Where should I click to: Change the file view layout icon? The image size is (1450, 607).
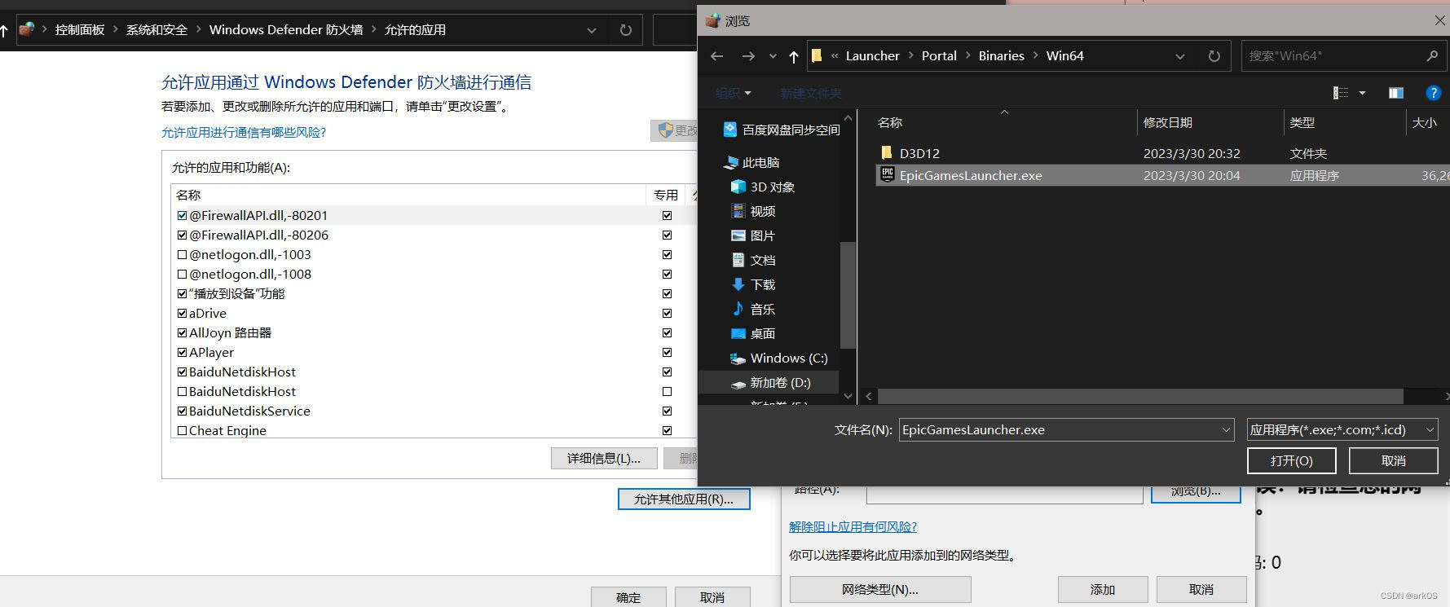point(1341,93)
